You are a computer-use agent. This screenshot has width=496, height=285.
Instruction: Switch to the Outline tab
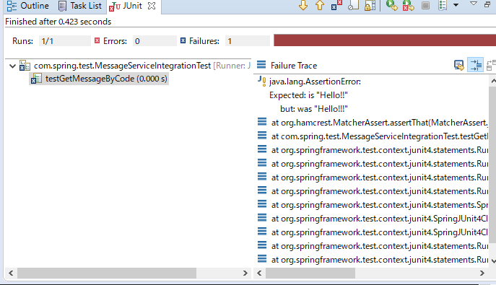(28, 6)
